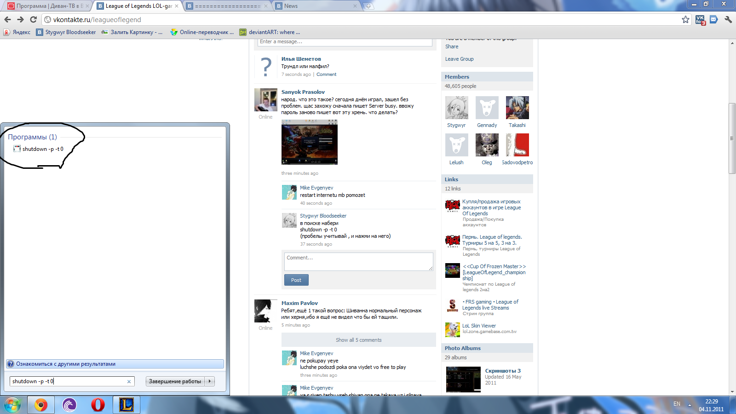Bookmark page with the star icon
736x414 pixels.
685,19
